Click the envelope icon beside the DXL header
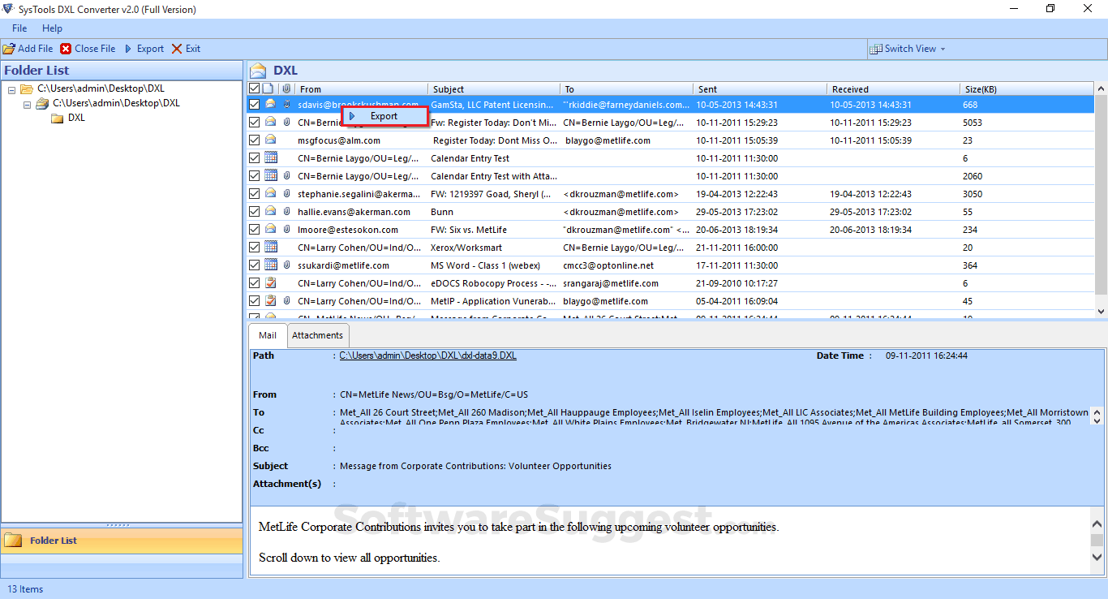 [x=257, y=70]
